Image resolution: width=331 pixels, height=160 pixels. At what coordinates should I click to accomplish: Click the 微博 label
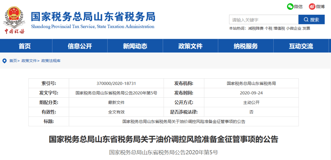click(x=320, y=7)
